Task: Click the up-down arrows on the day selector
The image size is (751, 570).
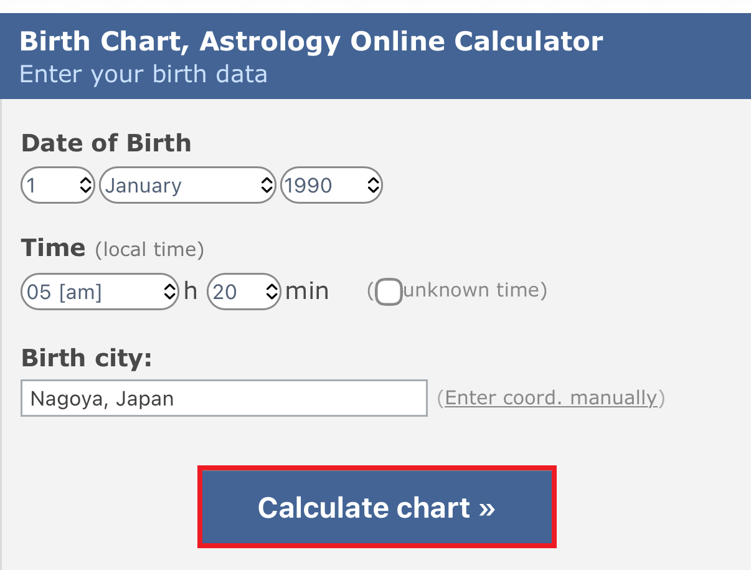Action: click(x=86, y=185)
